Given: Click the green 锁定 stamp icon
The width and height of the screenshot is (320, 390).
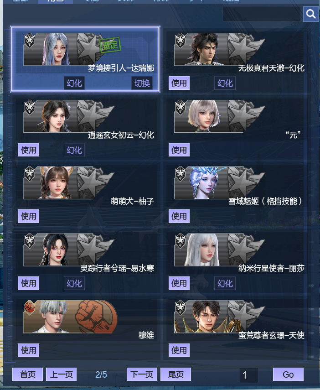Looking at the screenshot, I should point(110,45).
